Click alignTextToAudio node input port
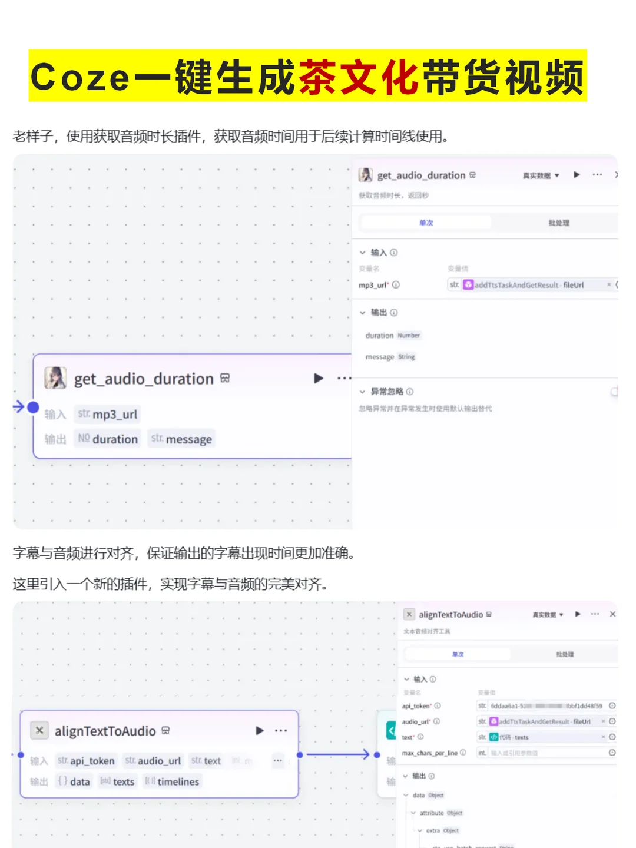The height and width of the screenshot is (848, 636). pos(21,754)
